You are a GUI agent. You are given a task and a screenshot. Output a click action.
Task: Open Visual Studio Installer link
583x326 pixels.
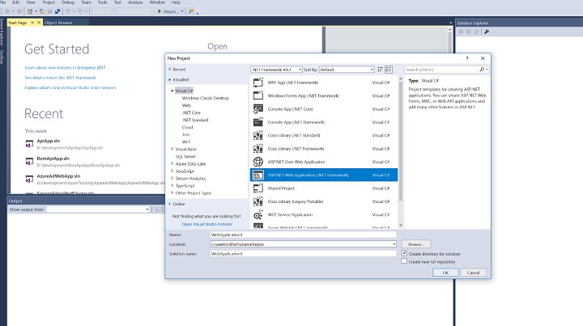coord(207,224)
